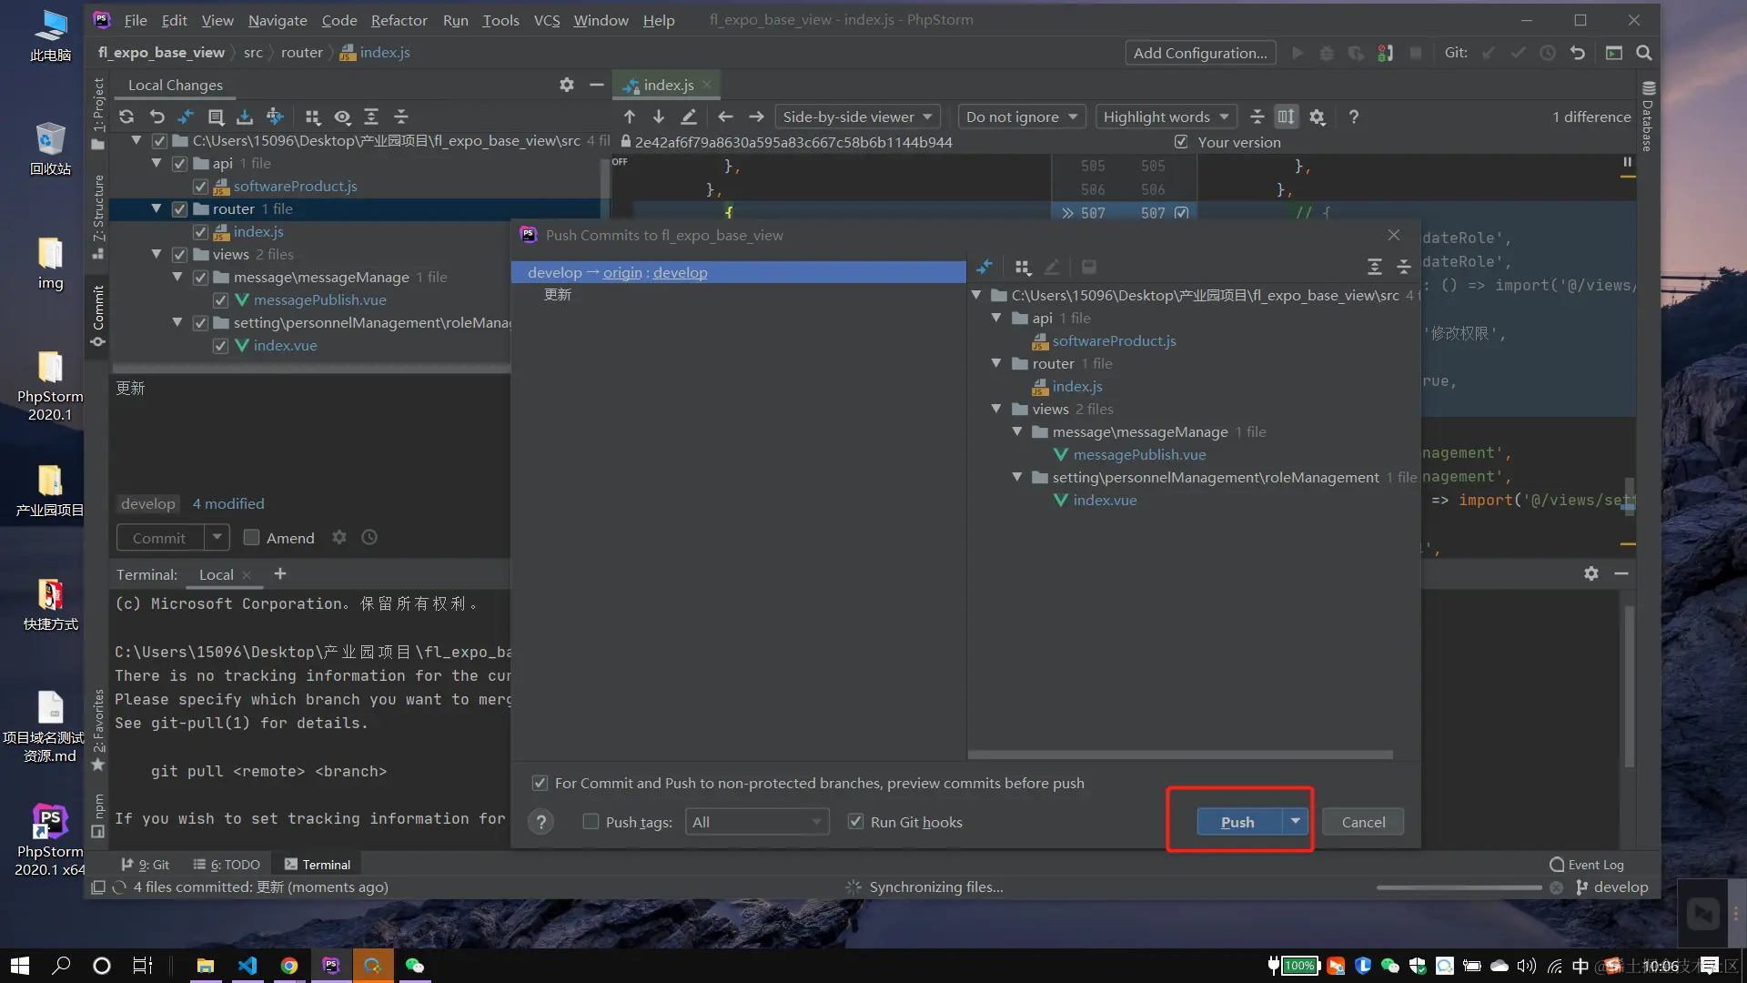
Task: Click the Group By icon in Push dialog
Action: click(x=1023, y=267)
